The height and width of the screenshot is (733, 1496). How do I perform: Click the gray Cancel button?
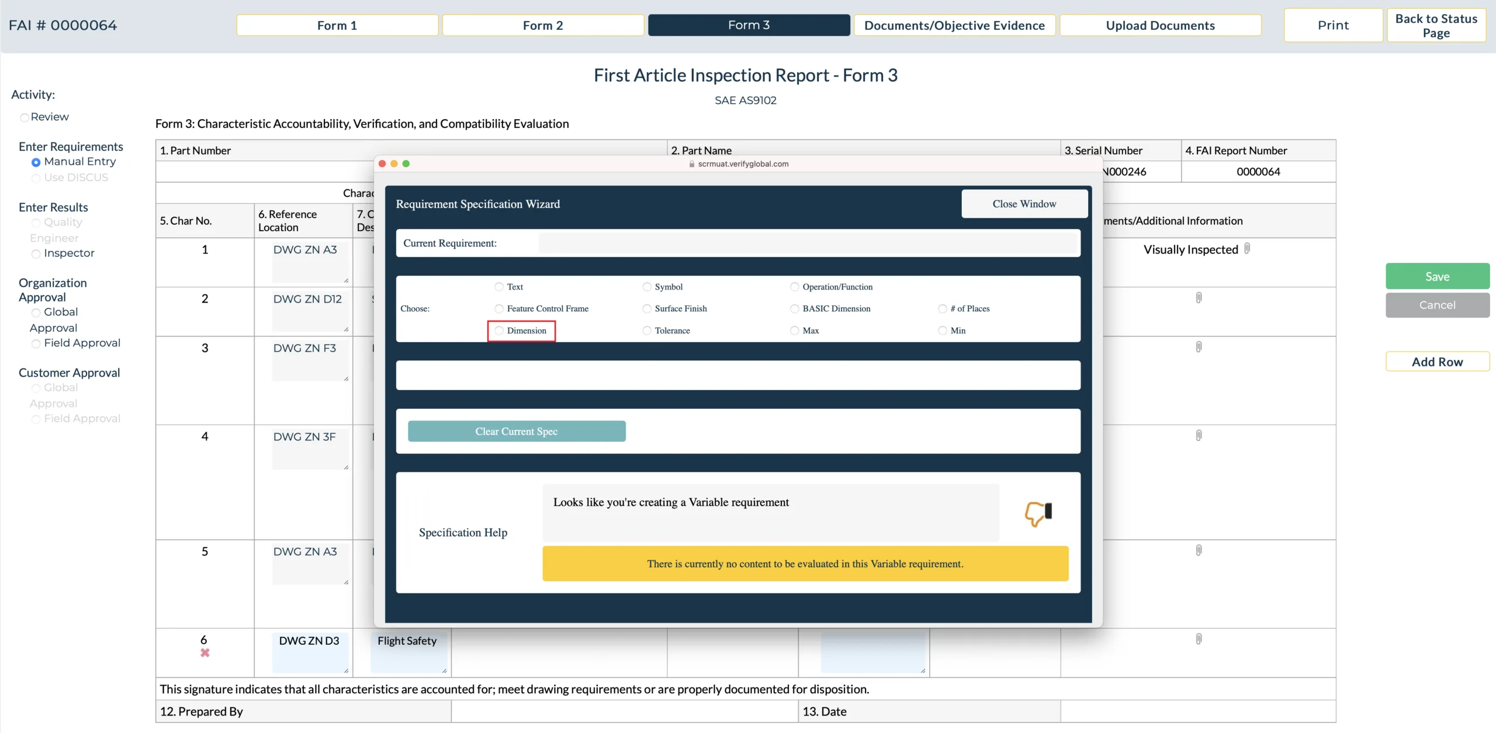pyautogui.click(x=1438, y=305)
